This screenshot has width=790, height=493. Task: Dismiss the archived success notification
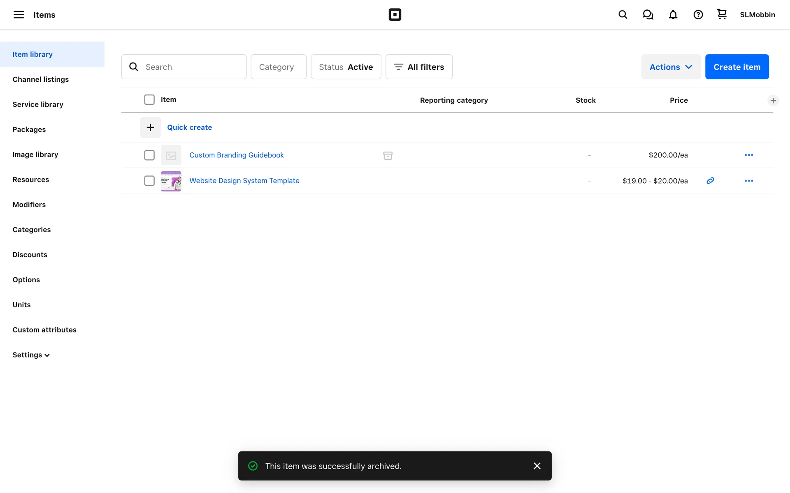click(x=537, y=466)
